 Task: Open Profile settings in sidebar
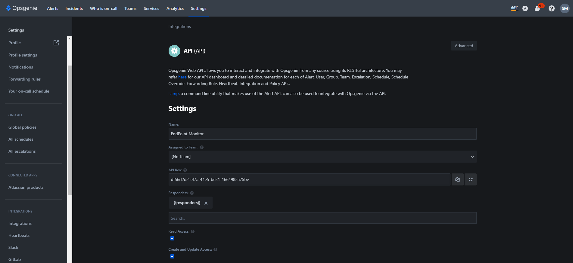[23, 55]
